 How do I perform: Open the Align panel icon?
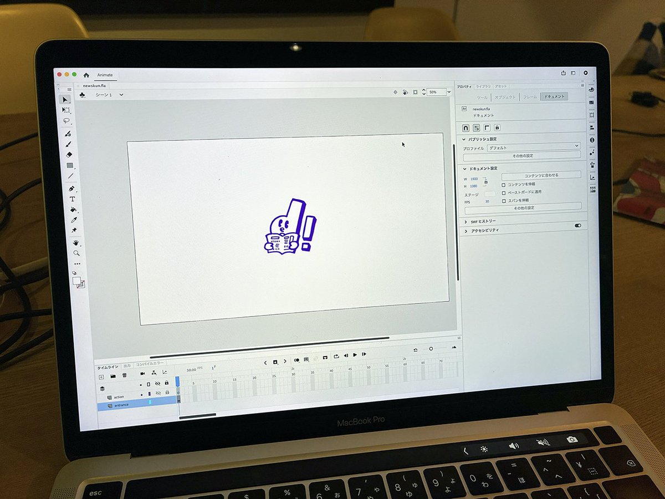(x=592, y=128)
